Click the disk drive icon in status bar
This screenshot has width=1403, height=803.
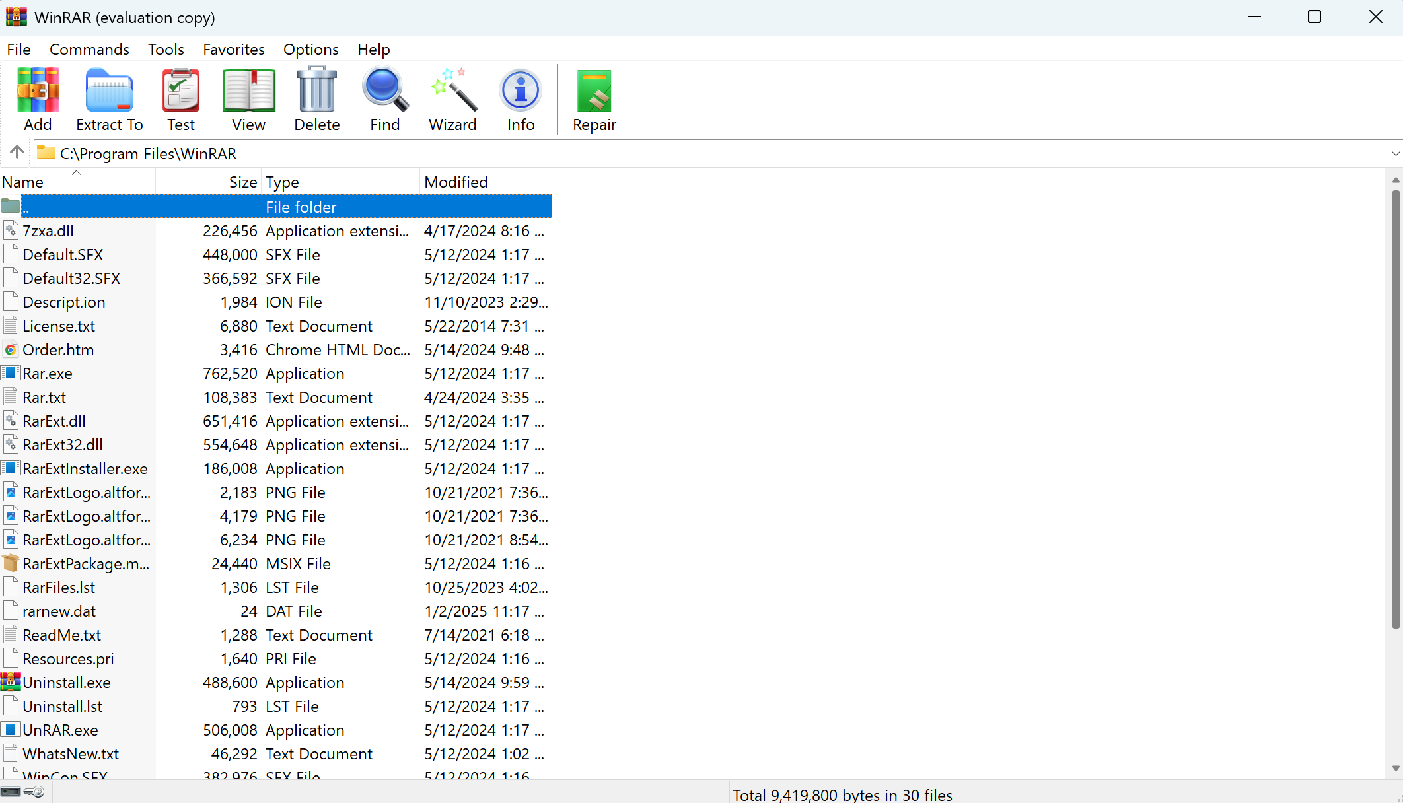pos(11,792)
